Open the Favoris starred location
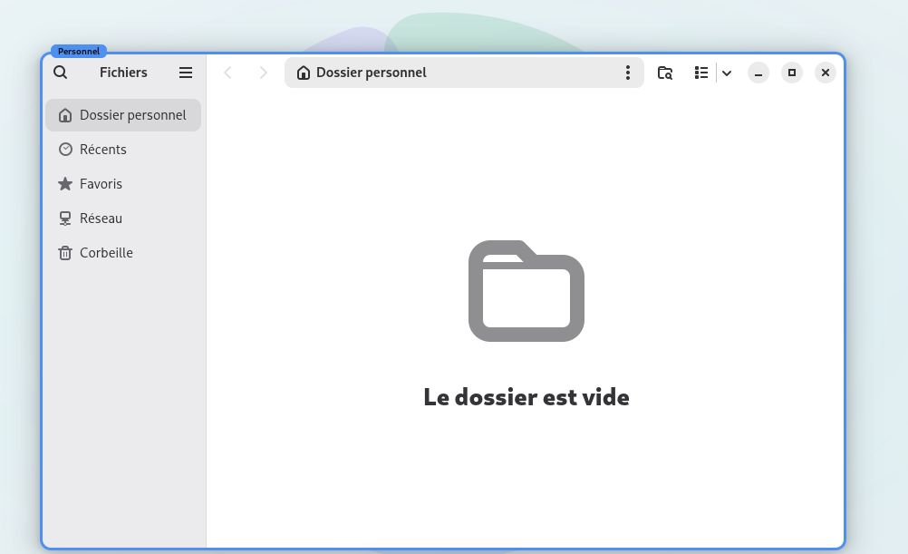Viewport: 908px width, 554px height. (123, 184)
